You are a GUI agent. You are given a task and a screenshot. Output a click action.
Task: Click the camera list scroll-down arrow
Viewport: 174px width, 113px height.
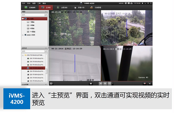(x=46, y=81)
